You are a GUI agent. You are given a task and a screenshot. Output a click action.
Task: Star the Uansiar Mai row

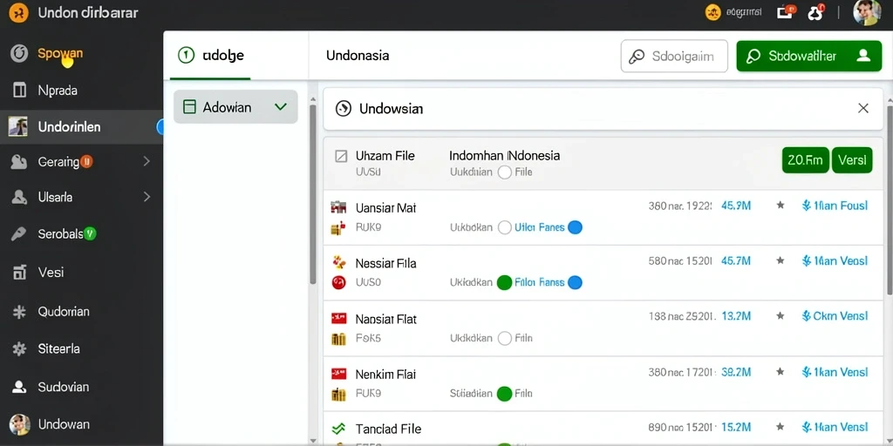[x=781, y=206]
